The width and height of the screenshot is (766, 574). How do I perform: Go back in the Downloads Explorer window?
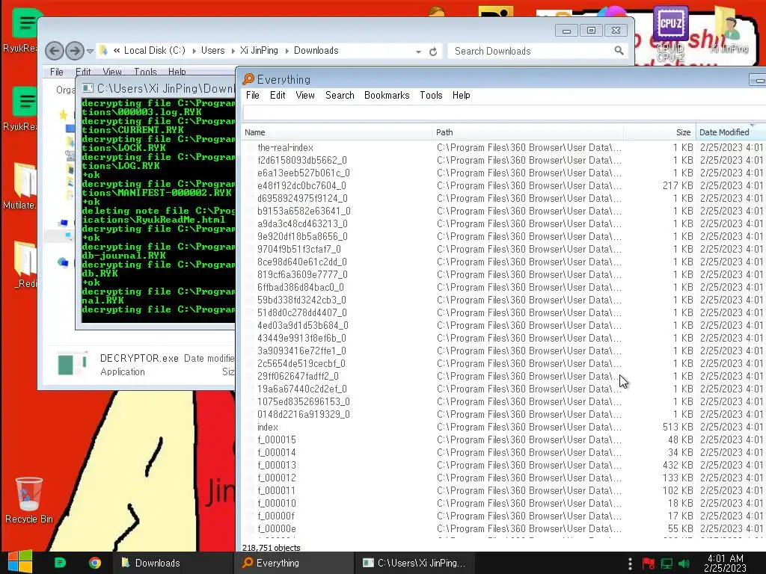click(54, 50)
